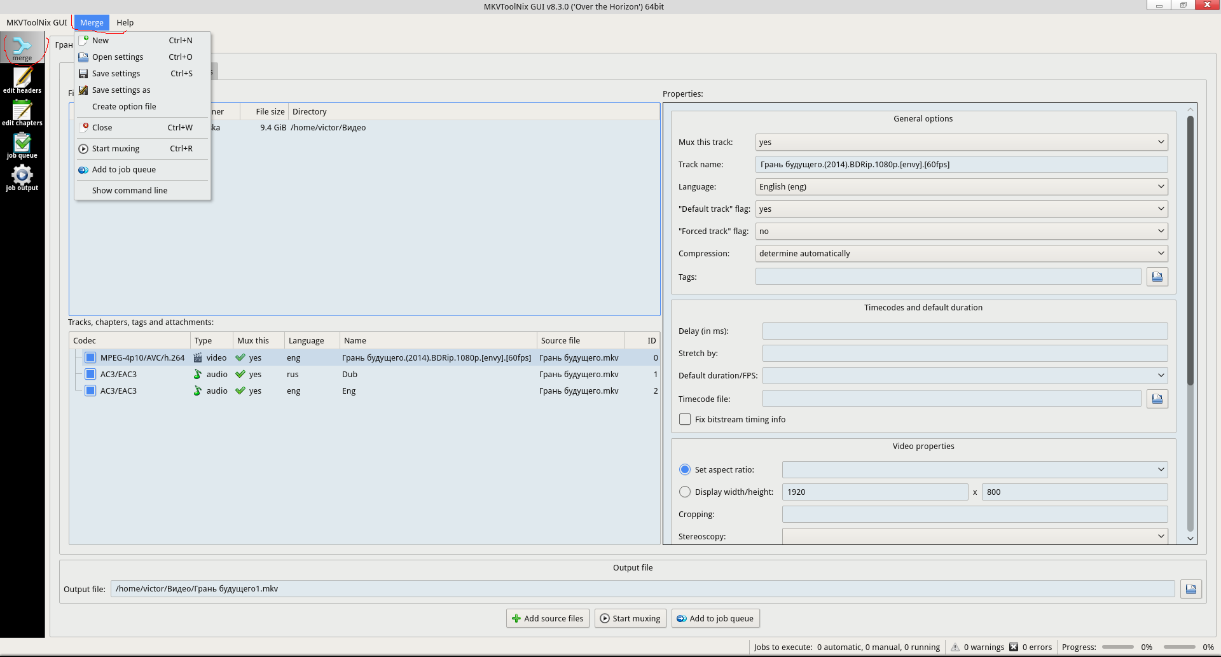Click the Add source files button
Viewport: 1221px width, 657px height.
click(x=548, y=618)
